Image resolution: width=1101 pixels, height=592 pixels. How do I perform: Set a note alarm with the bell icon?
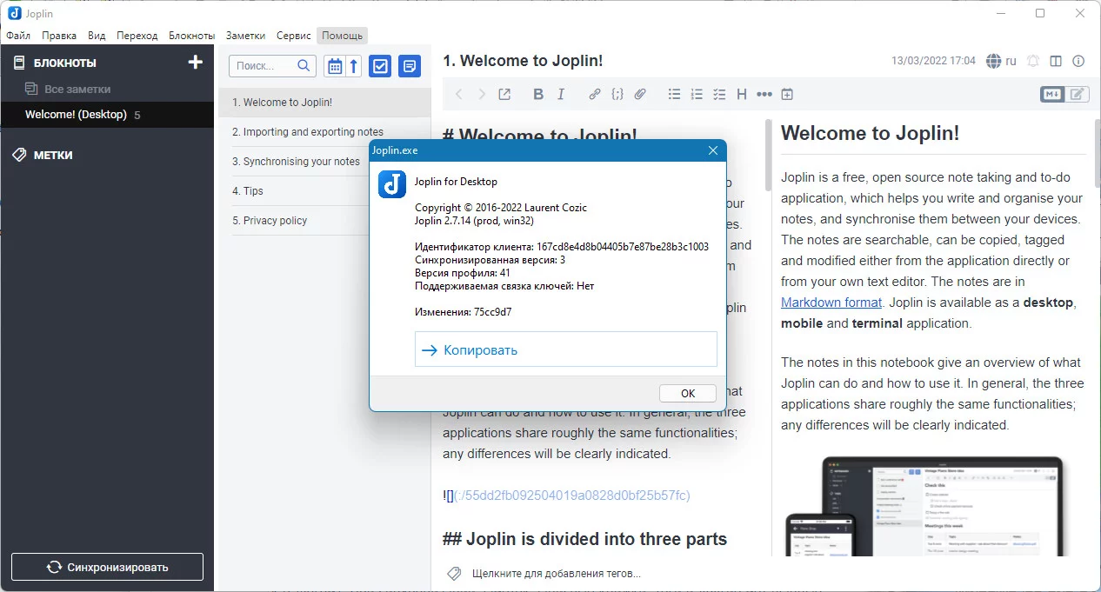tap(1033, 61)
